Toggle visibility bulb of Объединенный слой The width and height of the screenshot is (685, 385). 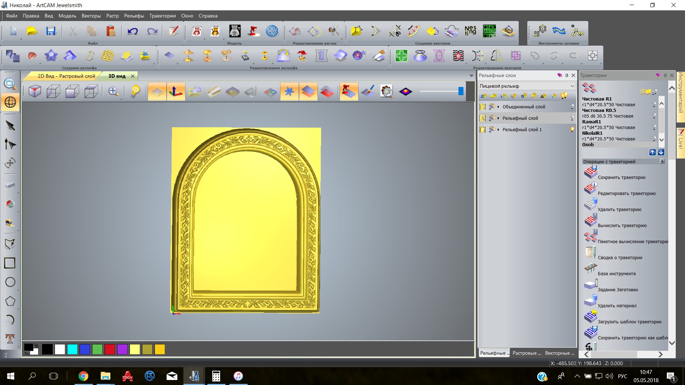pos(572,107)
